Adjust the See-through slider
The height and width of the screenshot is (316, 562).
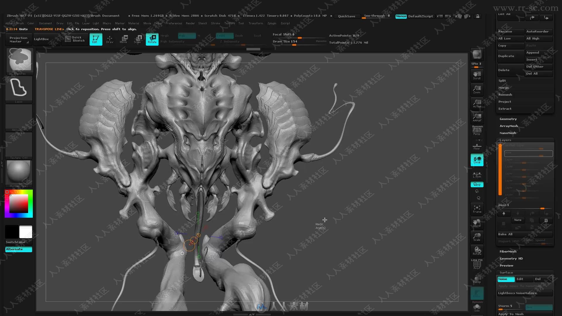(x=377, y=16)
